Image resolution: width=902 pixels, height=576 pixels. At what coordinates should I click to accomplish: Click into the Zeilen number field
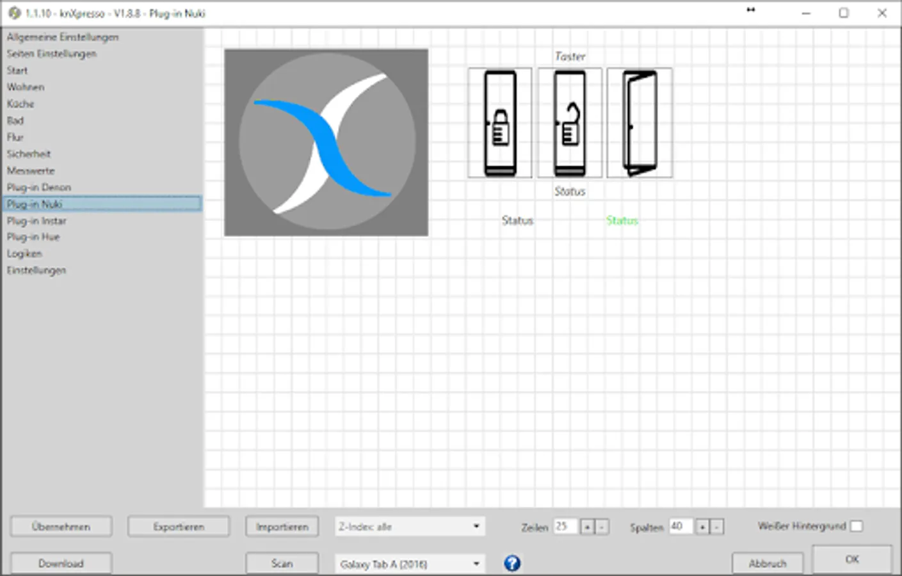click(565, 527)
